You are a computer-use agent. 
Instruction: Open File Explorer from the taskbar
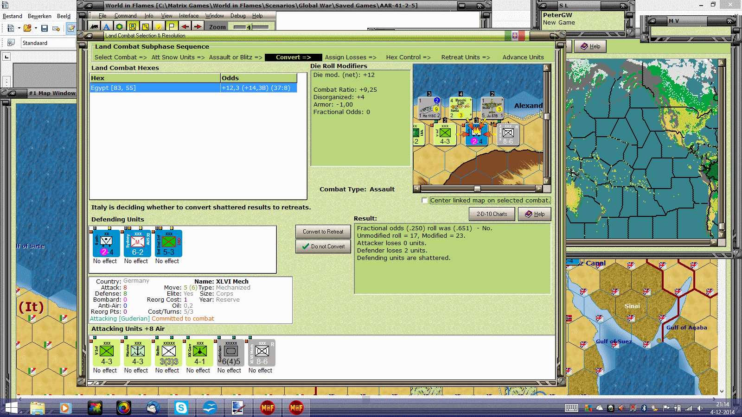(37, 408)
